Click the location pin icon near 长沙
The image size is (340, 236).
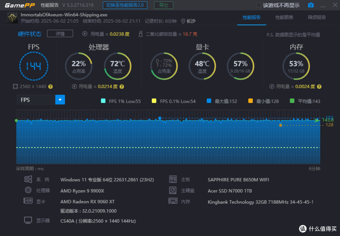click(x=183, y=21)
